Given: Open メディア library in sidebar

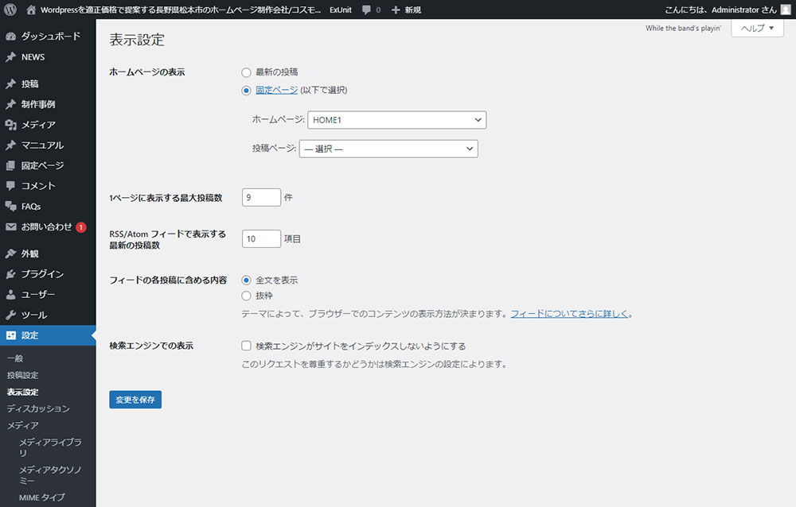Looking at the screenshot, I should [37, 125].
